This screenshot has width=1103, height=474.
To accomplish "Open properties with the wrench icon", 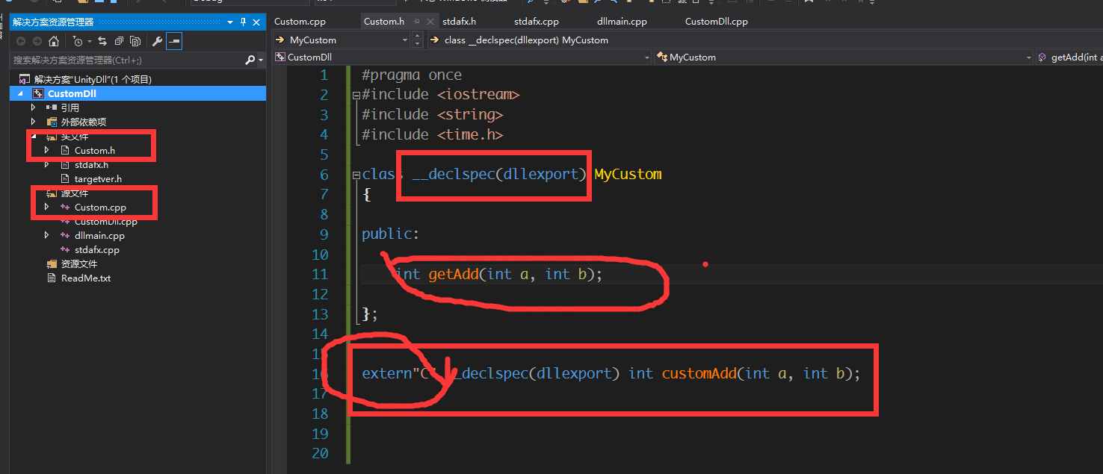I will coord(157,41).
